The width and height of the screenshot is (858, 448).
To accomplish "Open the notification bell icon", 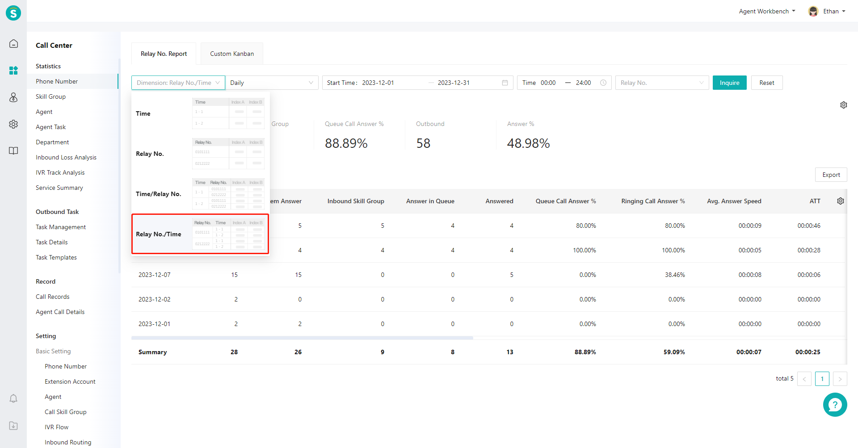I will pos(13,398).
